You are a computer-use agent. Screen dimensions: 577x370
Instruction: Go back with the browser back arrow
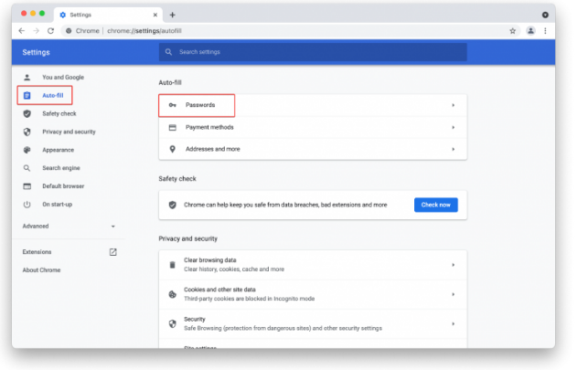[x=22, y=31]
